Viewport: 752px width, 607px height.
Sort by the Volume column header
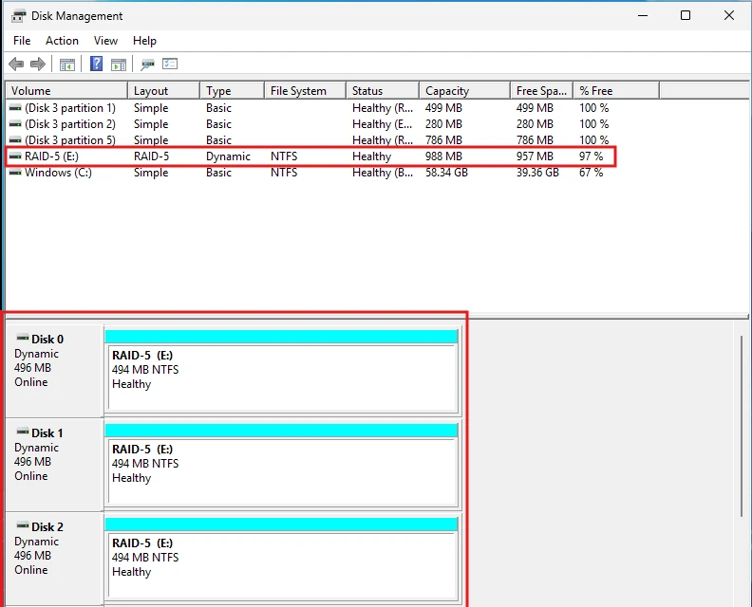pyautogui.click(x=66, y=90)
